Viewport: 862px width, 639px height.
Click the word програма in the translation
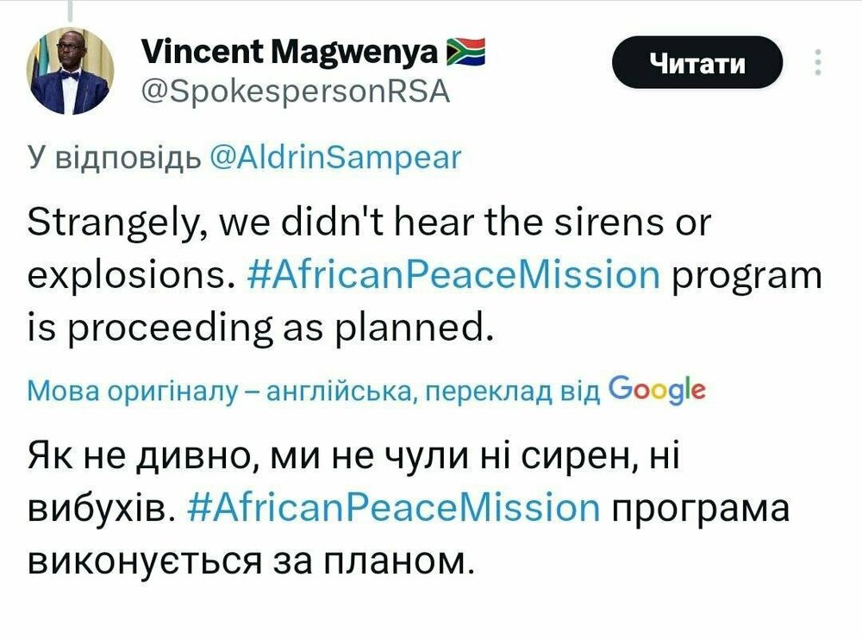tap(700, 508)
